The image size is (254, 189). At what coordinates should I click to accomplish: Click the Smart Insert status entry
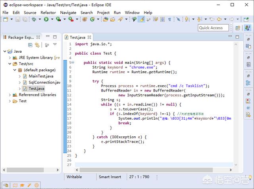tap(110, 177)
